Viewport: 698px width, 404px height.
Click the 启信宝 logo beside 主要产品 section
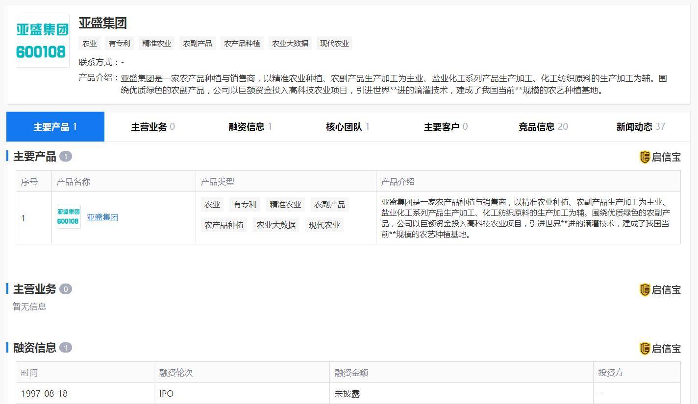(660, 157)
